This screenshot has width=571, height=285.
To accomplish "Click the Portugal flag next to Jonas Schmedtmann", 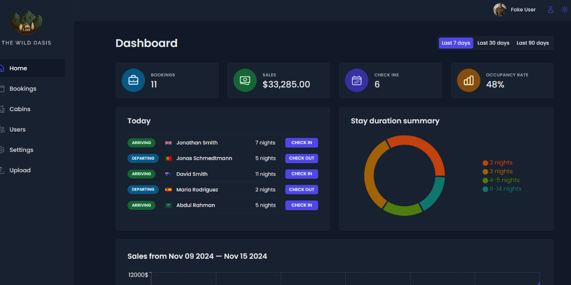I will pyautogui.click(x=168, y=159).
